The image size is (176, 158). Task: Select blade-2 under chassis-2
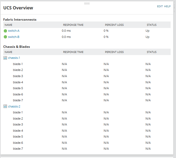pyautogui.click(x=18, y=119)
